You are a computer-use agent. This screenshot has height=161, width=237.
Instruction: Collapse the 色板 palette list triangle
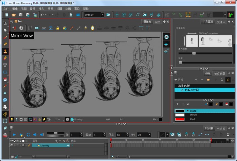pyautogui.click(x=176, y=80)
